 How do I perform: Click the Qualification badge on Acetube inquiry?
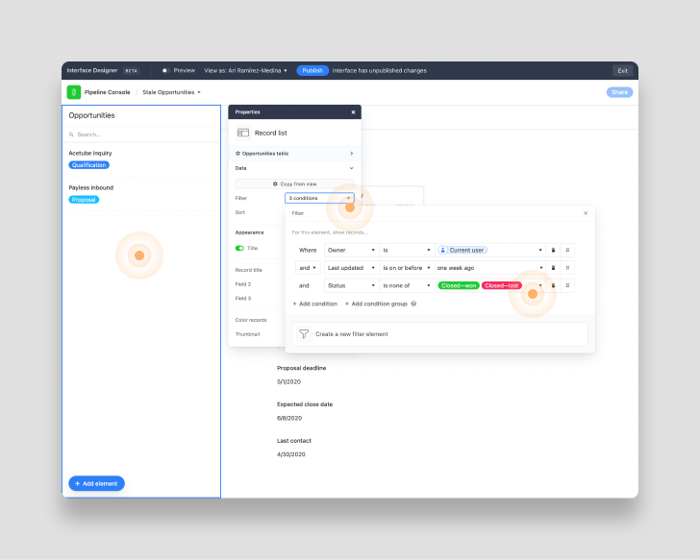(x=88, y=165)
